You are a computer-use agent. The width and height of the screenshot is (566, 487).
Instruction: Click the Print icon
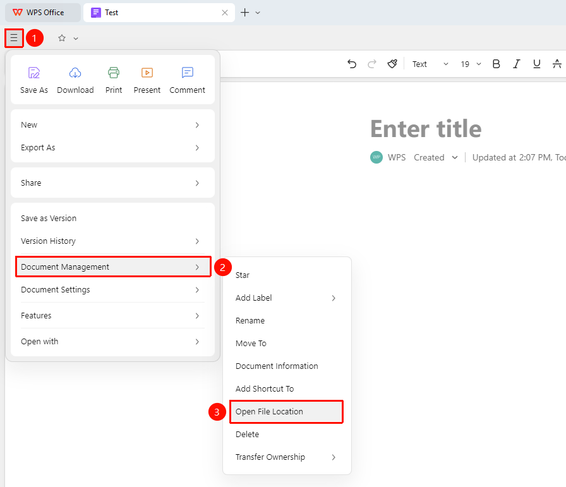[x=114, y=73]
